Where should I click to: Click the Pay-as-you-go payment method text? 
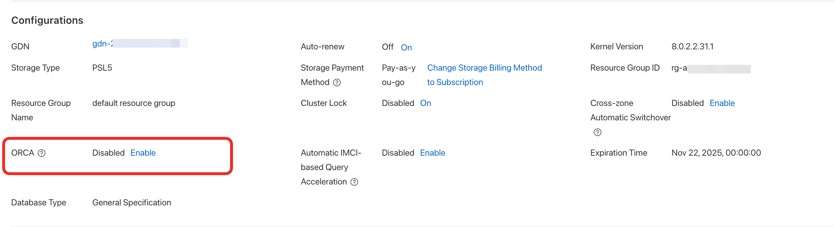point(399,75)
